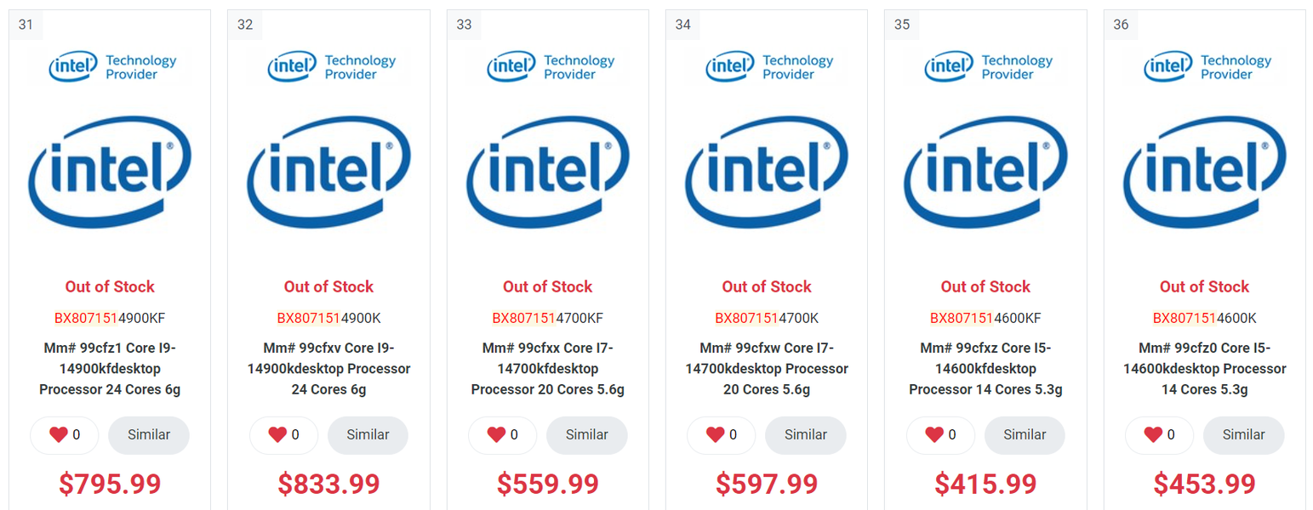Favorite the BX8071514600K item with heart
This screenshot has height=510, width=1313.
coord(1153,435)
